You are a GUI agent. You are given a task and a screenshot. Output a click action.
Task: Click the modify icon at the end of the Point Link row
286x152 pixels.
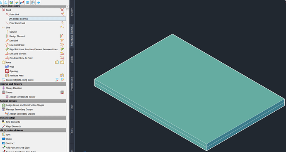point(62,14)
